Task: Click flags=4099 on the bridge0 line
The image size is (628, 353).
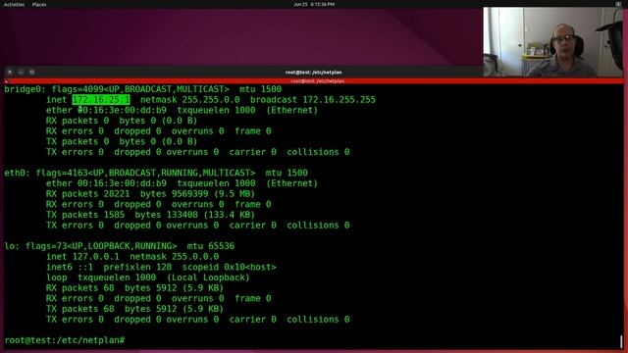Action: (78, 89)
